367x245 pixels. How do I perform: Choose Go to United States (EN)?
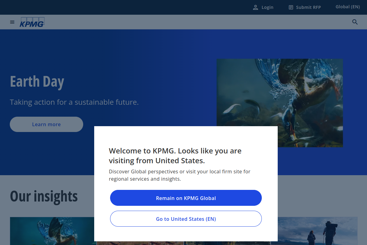(186, 219)
